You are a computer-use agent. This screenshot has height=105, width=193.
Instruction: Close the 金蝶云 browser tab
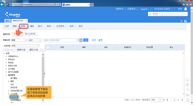(x=88, y=5)
